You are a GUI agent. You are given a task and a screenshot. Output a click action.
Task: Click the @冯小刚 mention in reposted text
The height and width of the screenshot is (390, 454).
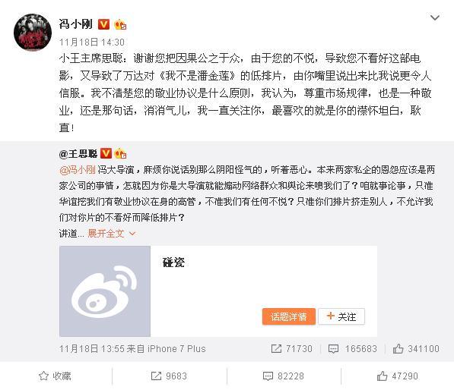pyautogui.click(x=77, y=169)
